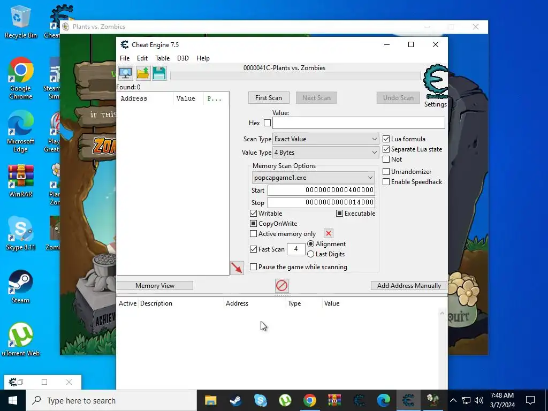Enable the Unrandomizer checkbox
The image size is (548, 411).
386,172
